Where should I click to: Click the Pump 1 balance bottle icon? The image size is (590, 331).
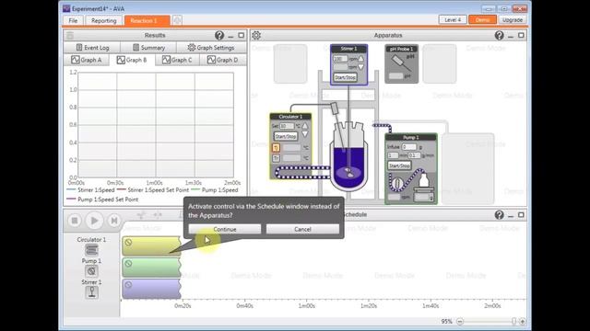click(424, 180)
